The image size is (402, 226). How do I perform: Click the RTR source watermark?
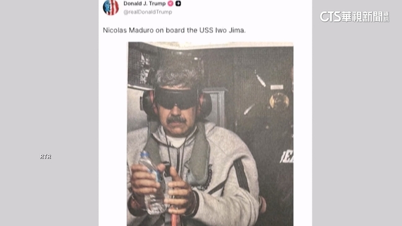pos(45,156)
